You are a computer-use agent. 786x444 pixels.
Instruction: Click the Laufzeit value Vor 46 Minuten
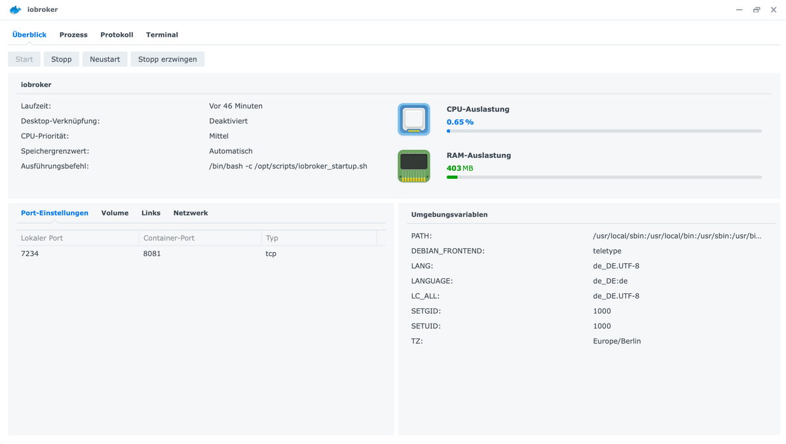point(236,106)
